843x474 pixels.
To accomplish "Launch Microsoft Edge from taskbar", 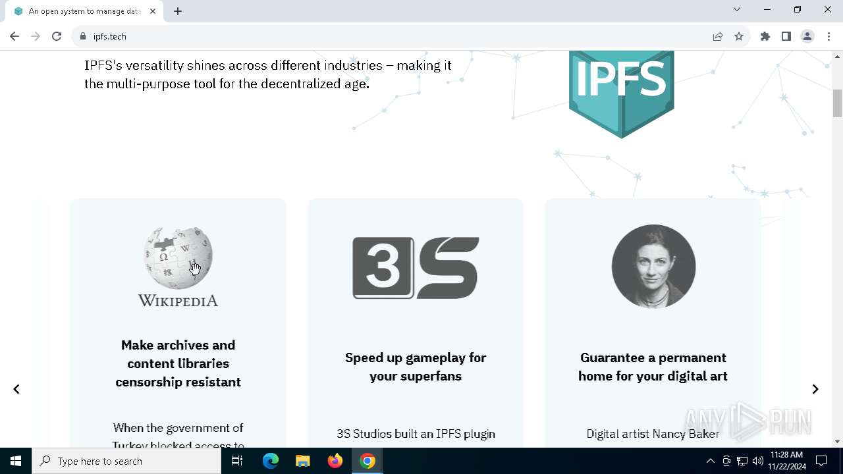I will point(271,461).
